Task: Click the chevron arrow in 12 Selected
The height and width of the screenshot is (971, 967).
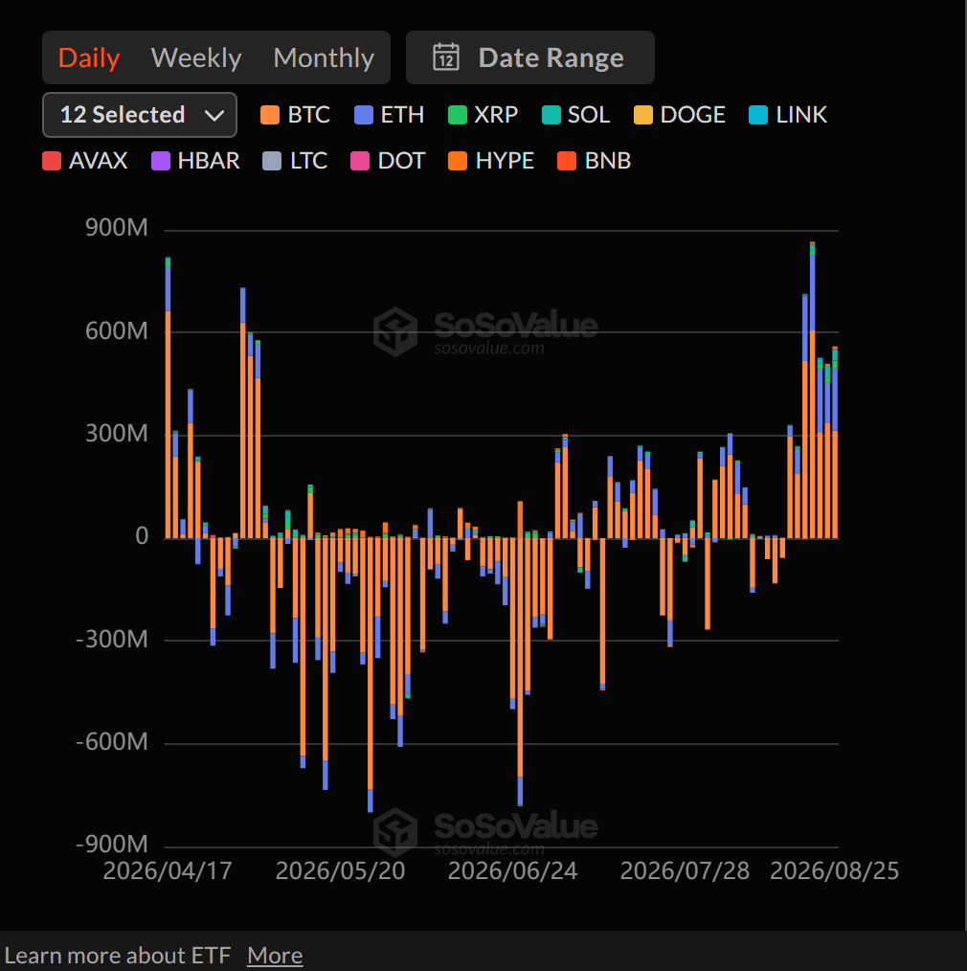Action: click(214, 115)
